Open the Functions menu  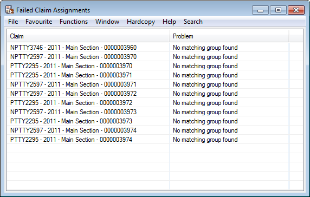click(x=74, y=22)
